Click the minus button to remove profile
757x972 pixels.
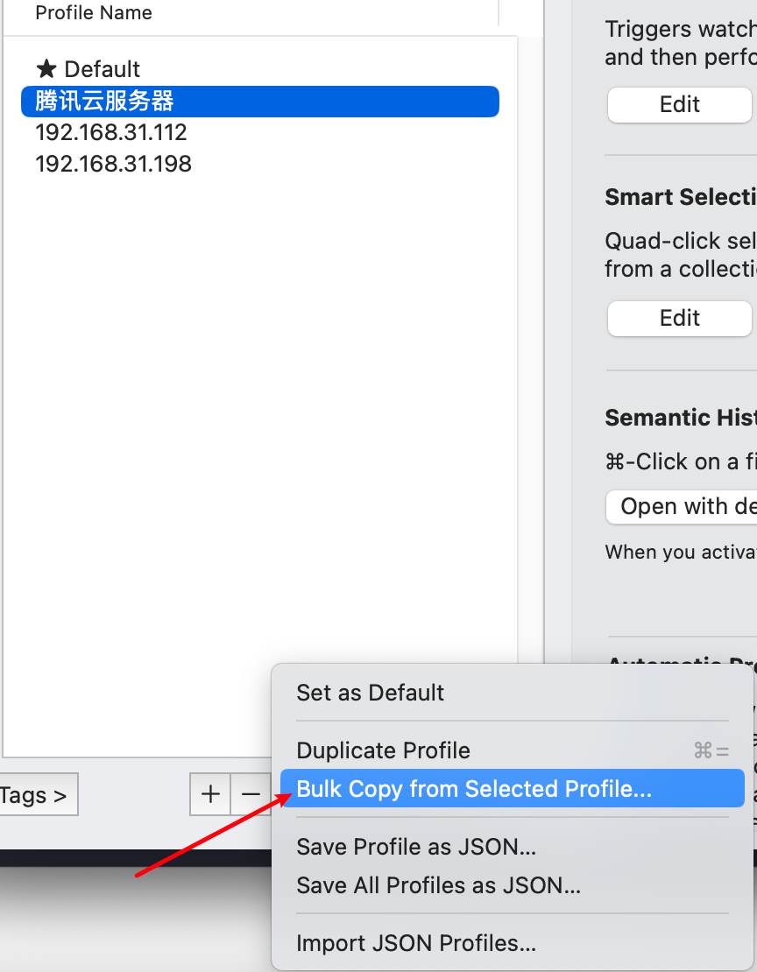pyautogui.click(x=251, y=794)
